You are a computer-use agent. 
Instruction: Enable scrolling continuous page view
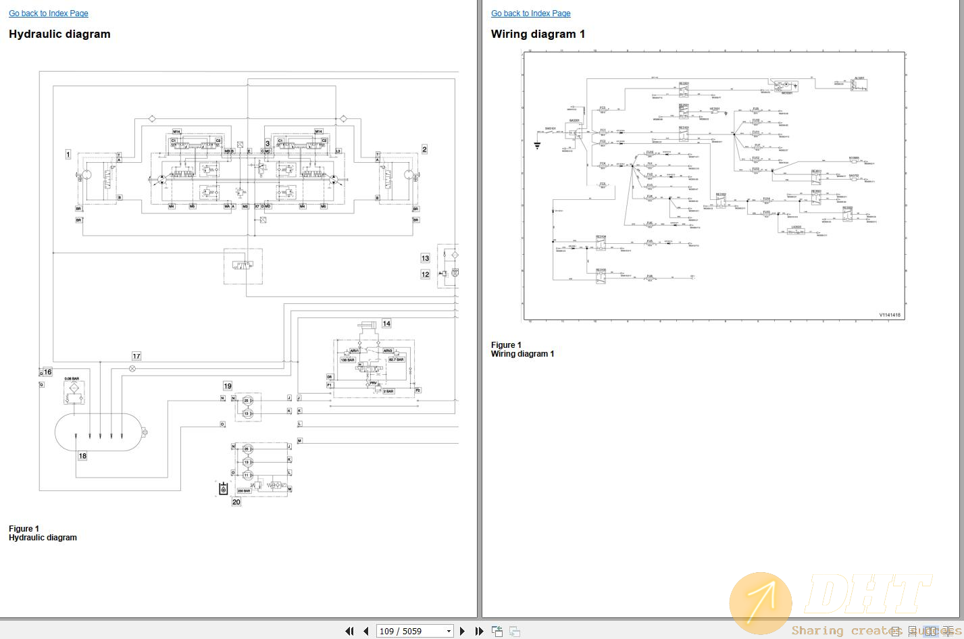click(912, 631)
